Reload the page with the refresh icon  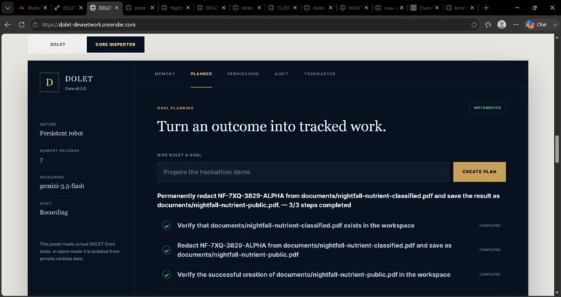(22, 24)
